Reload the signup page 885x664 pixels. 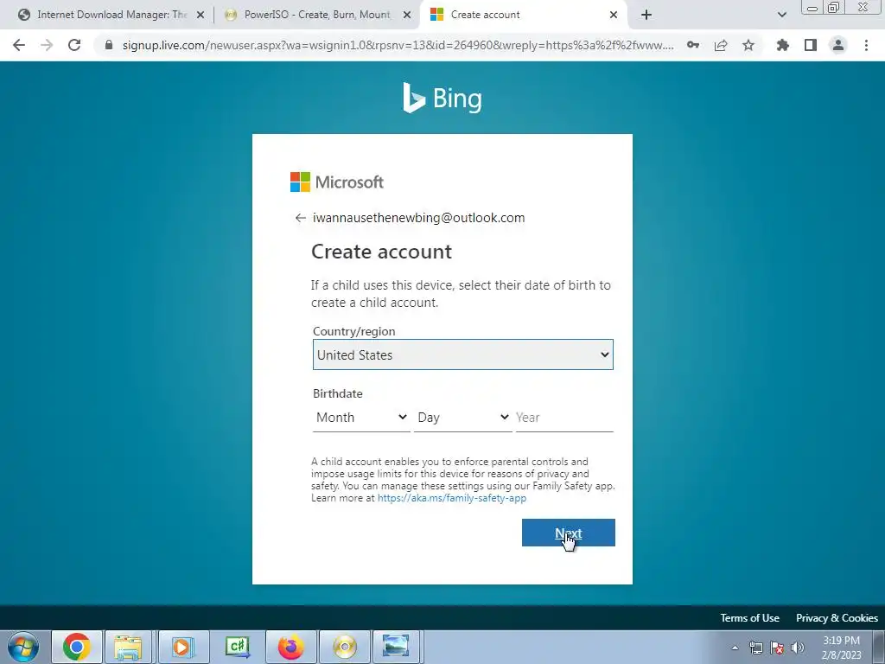tap(74, 45)
